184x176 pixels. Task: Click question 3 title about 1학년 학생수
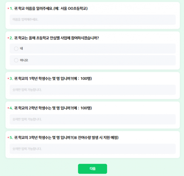(53, 79)
